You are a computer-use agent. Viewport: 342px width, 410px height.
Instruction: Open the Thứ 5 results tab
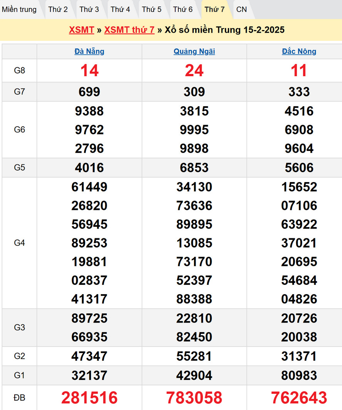[152, 10]
